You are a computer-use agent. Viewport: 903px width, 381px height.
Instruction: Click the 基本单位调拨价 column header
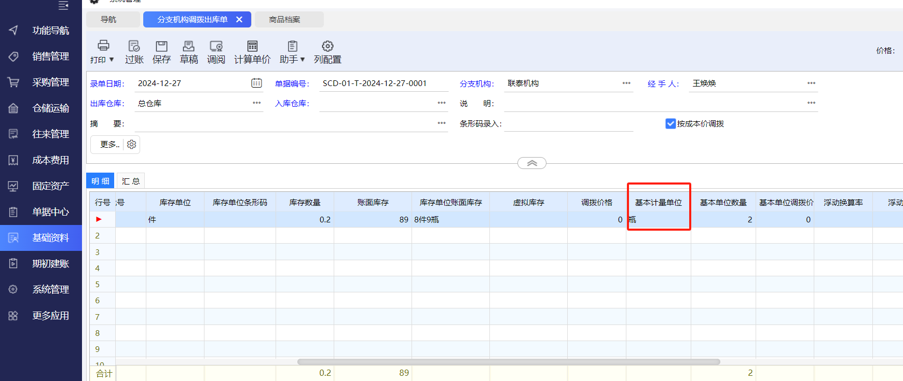[785, 202]
